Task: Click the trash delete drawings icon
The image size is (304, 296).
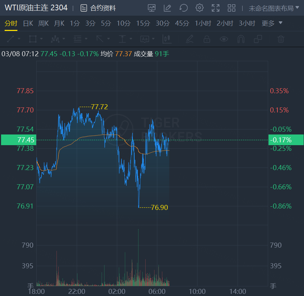Action: pos(281,39)
